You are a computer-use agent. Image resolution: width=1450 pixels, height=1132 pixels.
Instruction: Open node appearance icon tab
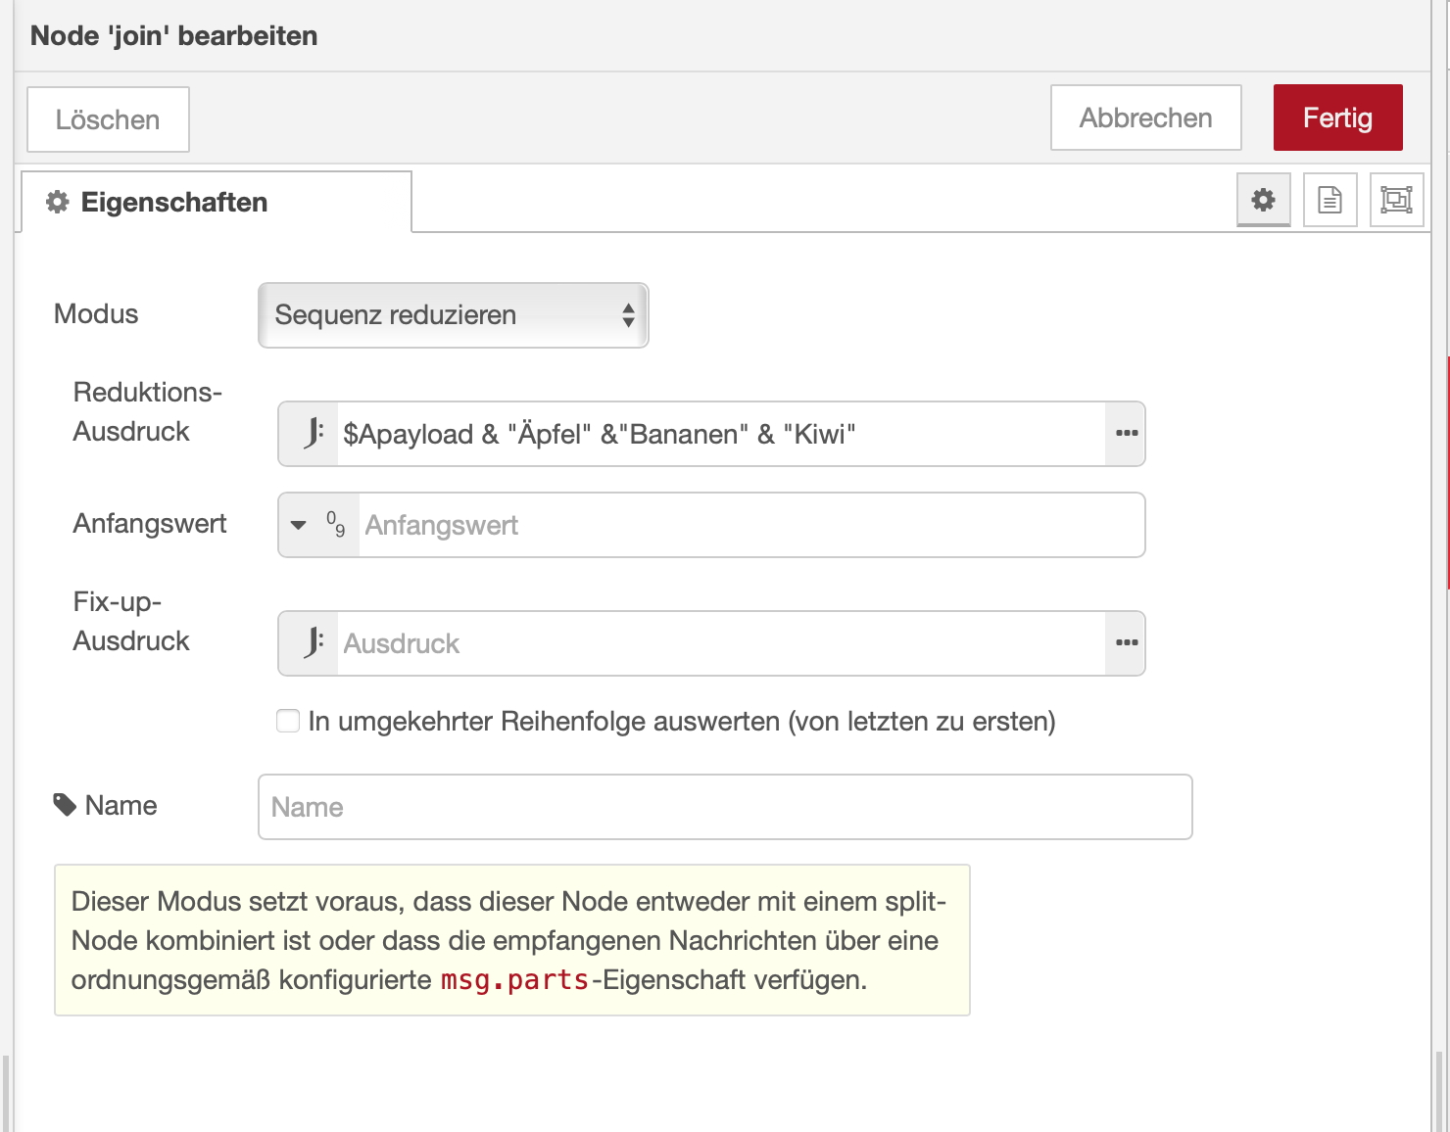point(1396,200)
